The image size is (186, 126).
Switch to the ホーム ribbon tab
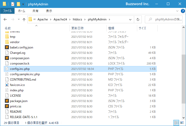tap(21, 11)
